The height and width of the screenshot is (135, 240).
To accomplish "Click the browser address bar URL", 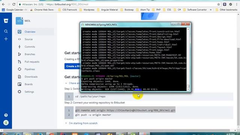I will tap(67, 4).
